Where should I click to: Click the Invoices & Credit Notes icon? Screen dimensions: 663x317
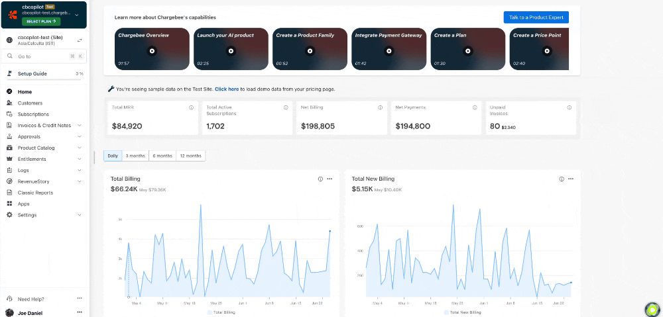[x=9, y=125]
